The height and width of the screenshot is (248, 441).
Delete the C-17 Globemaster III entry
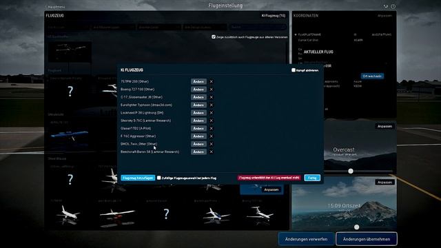pyautogui.click(x=212, y=97)
